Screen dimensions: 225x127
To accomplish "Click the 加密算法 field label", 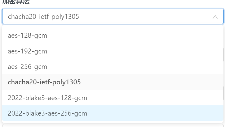I will [x=16, y=2].
